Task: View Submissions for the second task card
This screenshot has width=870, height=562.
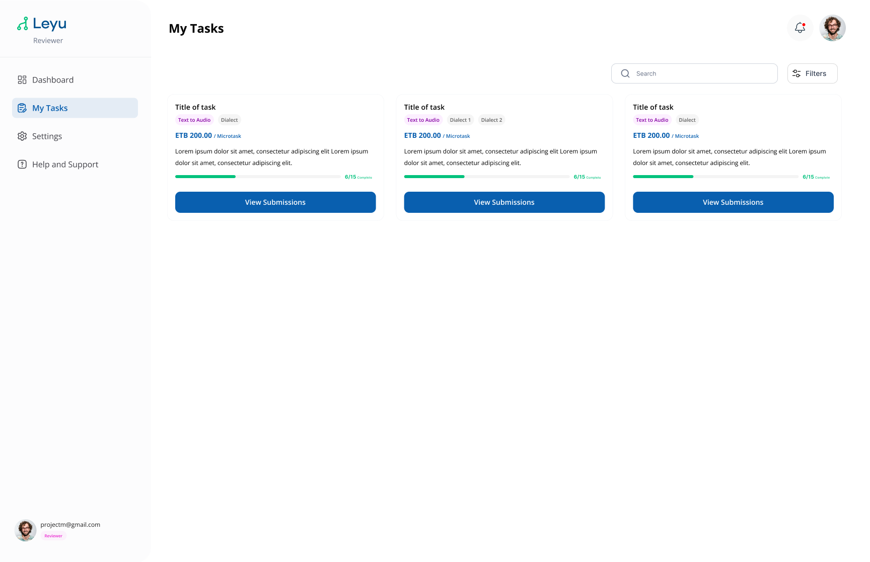Action: coord(504,202)
